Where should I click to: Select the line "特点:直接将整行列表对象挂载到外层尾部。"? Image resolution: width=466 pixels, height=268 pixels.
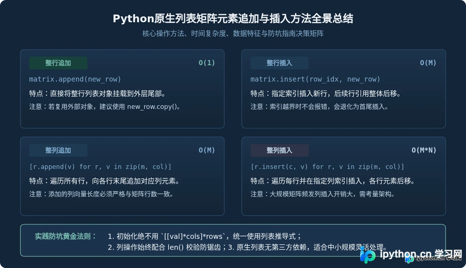pyautogui.click(x=98, y=94)
